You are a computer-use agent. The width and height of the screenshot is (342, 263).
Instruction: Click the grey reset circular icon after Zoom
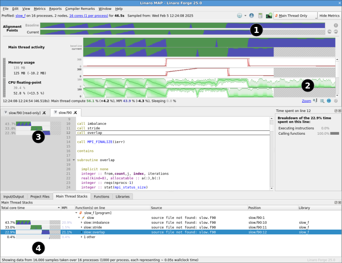pyautogui.click(x=336, y=101)
